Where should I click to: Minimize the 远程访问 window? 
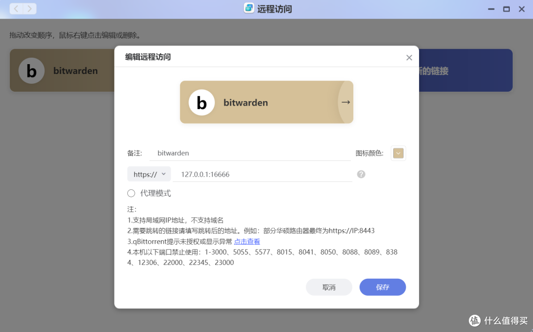[491, 9]
